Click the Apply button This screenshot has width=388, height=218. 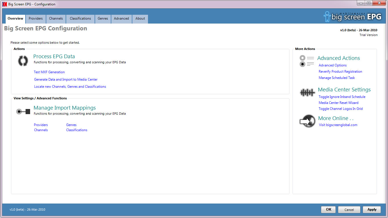[x=372, y=209]
